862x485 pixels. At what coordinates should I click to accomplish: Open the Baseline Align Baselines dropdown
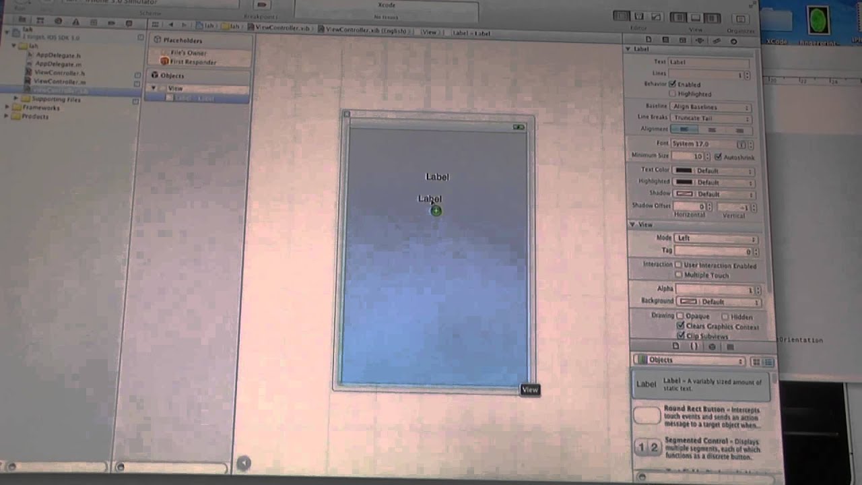pyautogui.click(x=710, y=107)
